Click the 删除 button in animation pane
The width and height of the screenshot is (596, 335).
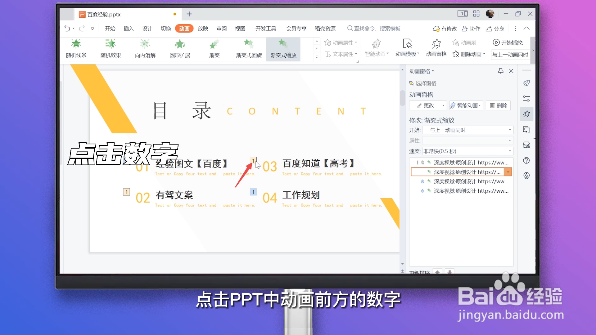coord(498,105)
